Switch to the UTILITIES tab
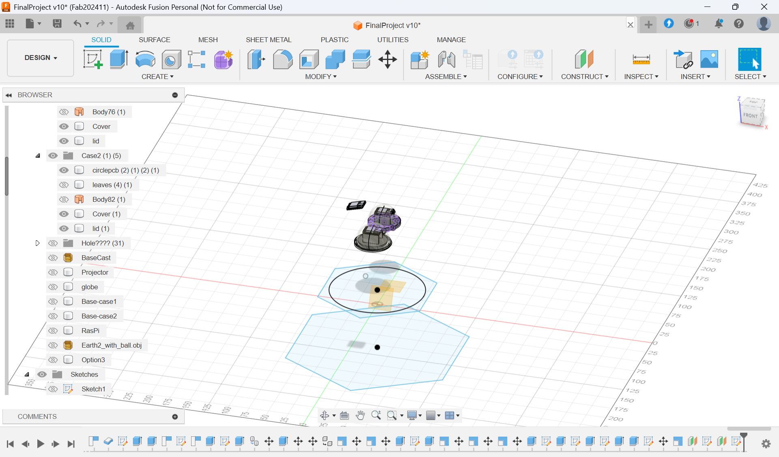 point(393,40)
